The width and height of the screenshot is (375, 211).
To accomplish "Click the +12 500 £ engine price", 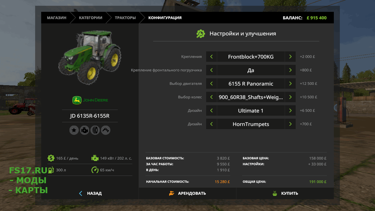I will point(309,84).
